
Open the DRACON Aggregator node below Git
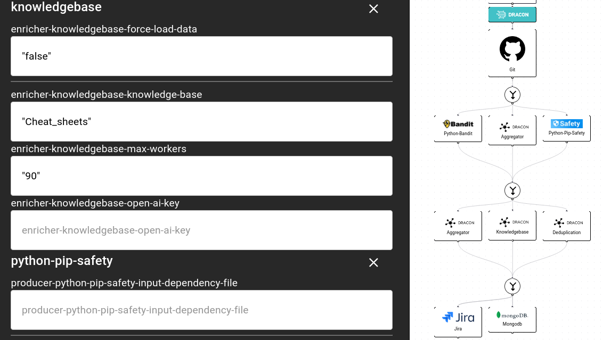tap(512, 129)
